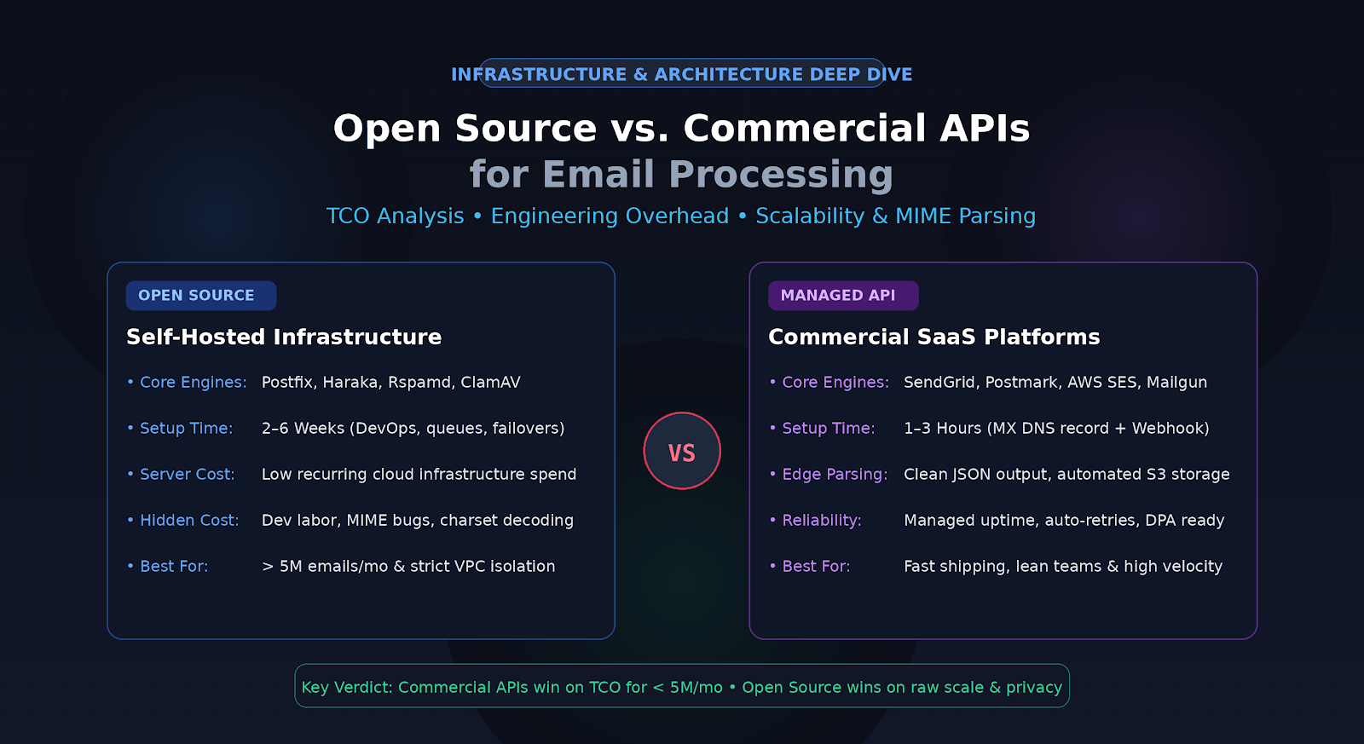Screen dimensions: 1364x744
Task: Click the 'Commercial SaaS Platforms' heading
Action: tap(934, 337)
